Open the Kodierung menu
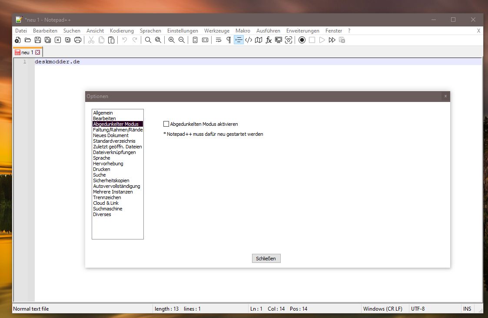Image resolution: width=488 pixels, height=318 pixels. (x=122, y=31)
